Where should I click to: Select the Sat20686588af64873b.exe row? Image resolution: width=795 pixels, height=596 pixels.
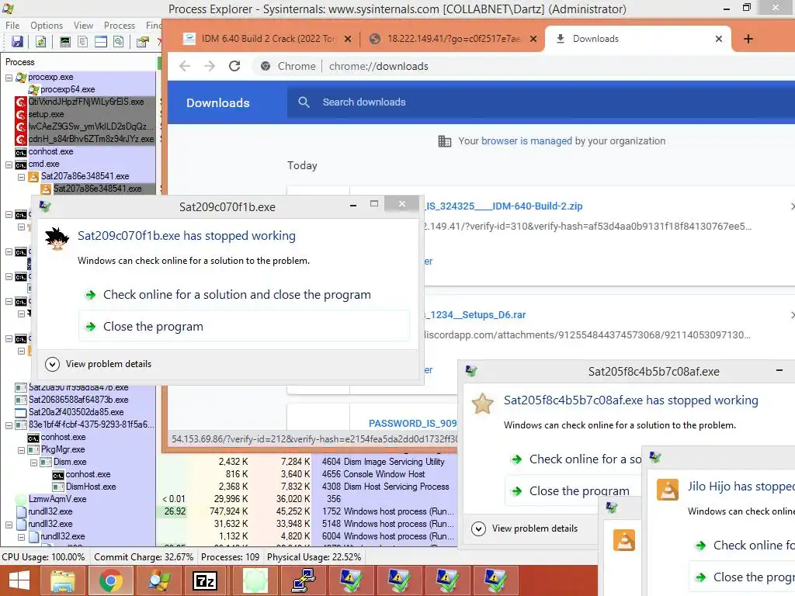(x=85, y=400)
